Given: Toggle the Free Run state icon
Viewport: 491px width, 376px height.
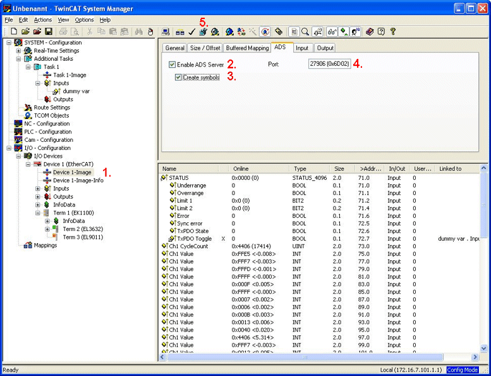Looking at the screenshot, I should 265,32.
